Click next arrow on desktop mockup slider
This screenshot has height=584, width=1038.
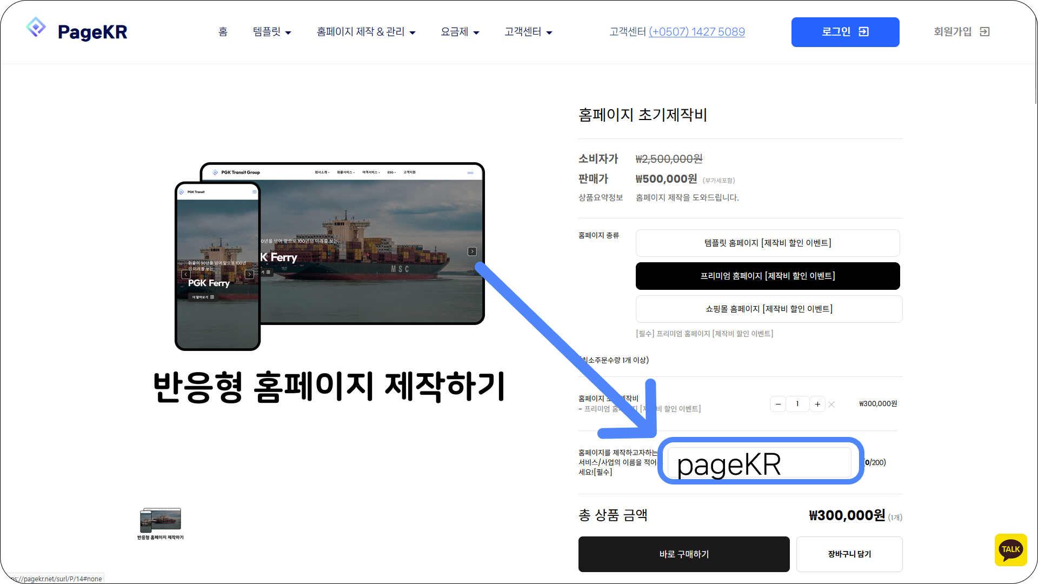472,251
